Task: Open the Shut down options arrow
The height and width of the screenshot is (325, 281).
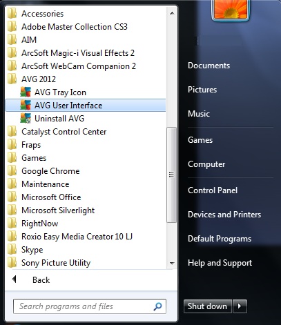Action: (x=240, y=306)
